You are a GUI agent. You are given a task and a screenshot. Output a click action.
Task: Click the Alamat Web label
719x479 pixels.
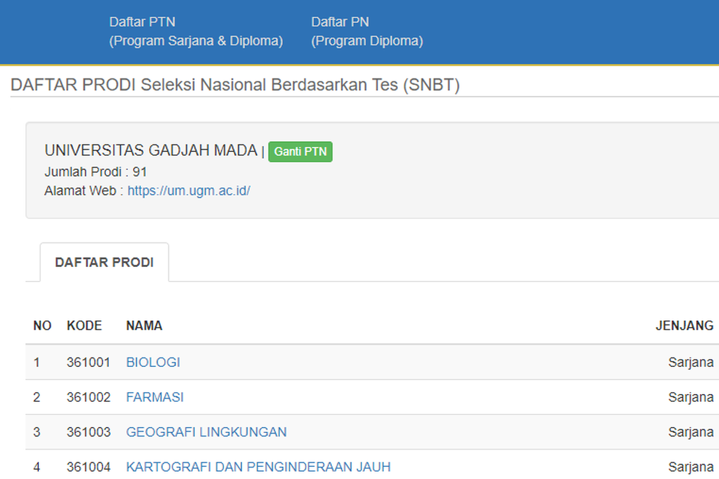pos(81,190)
